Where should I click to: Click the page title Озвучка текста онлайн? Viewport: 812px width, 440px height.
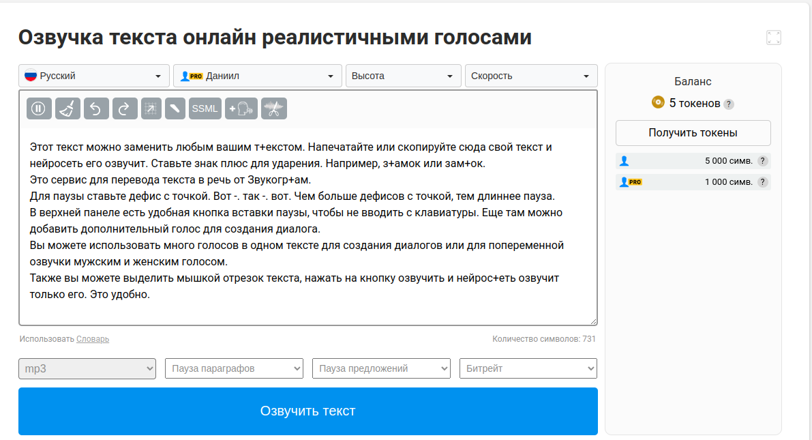275,38
